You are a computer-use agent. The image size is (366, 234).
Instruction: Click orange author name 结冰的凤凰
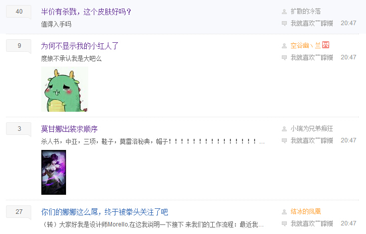[306, 211]
